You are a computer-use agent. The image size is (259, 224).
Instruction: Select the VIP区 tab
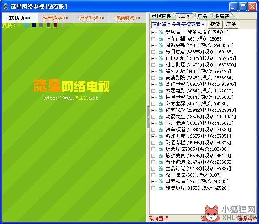(185, 16)
